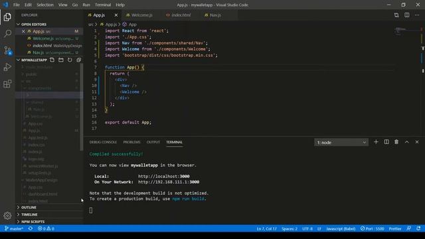
Task: Switch to the DEBUG CONSOLE panel tab
Action: 103,142
